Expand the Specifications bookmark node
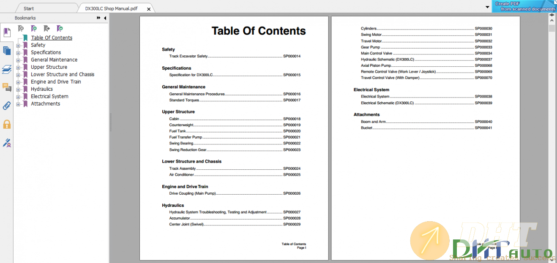 coord(18,53)
